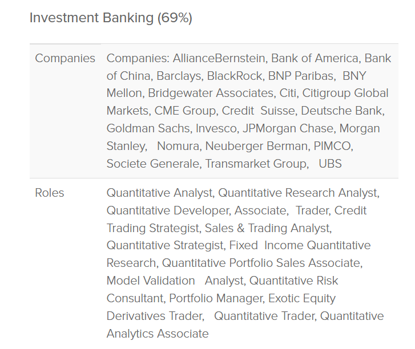Click the JPMorgan Chase entry
Screen dimensions: 415x349
[289, 128]
